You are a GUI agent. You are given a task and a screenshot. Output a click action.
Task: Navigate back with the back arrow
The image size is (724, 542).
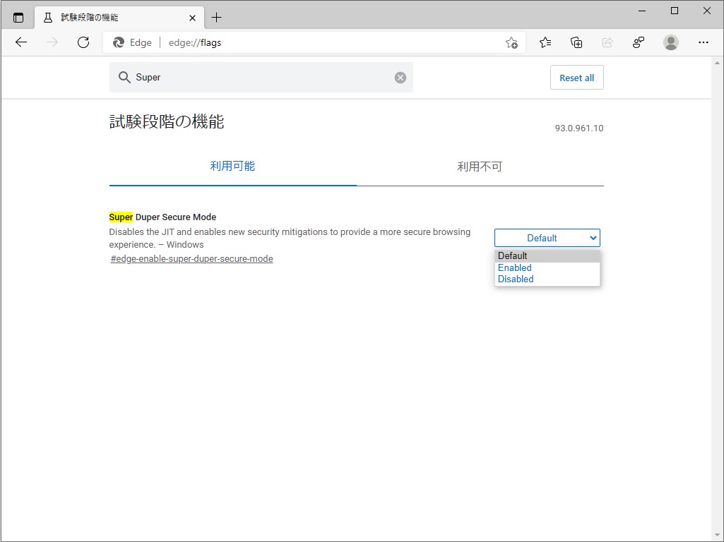(21, 42)
